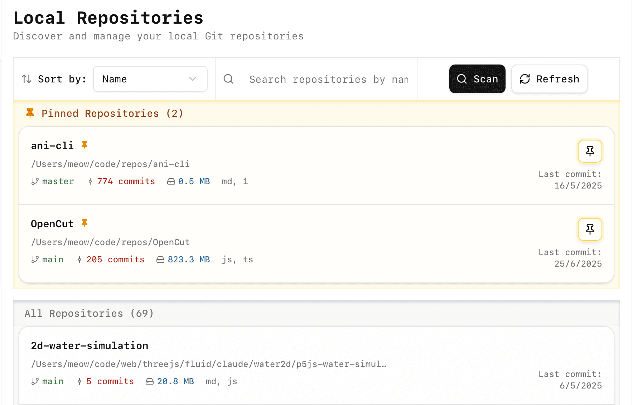The image size is (633, 405).
Task: Click the disk size icon for OpenCut
Action: pyautogui.click(x=160, y=259)
